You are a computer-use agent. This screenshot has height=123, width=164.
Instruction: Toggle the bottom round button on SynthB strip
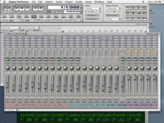7,55
